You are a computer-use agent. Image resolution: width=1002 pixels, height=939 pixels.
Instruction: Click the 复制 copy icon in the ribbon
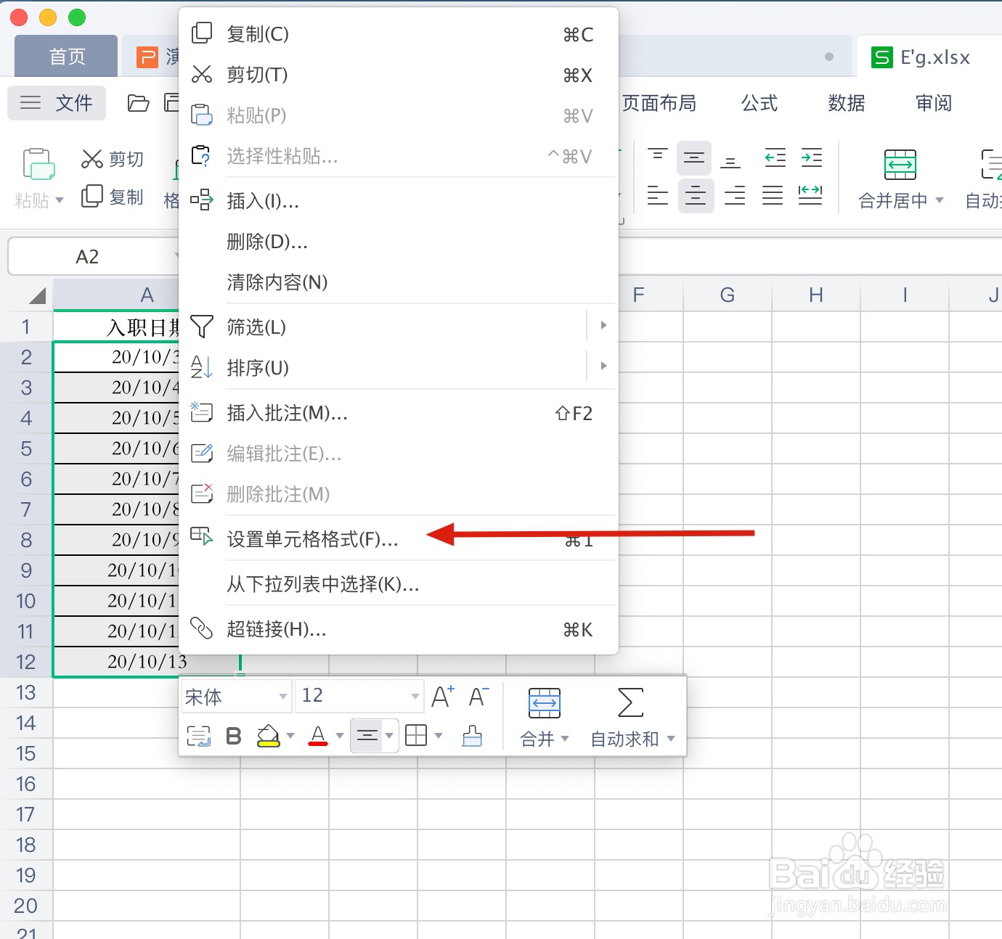(92, 197)
